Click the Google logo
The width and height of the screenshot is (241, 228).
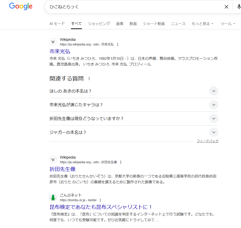[21, 6]
